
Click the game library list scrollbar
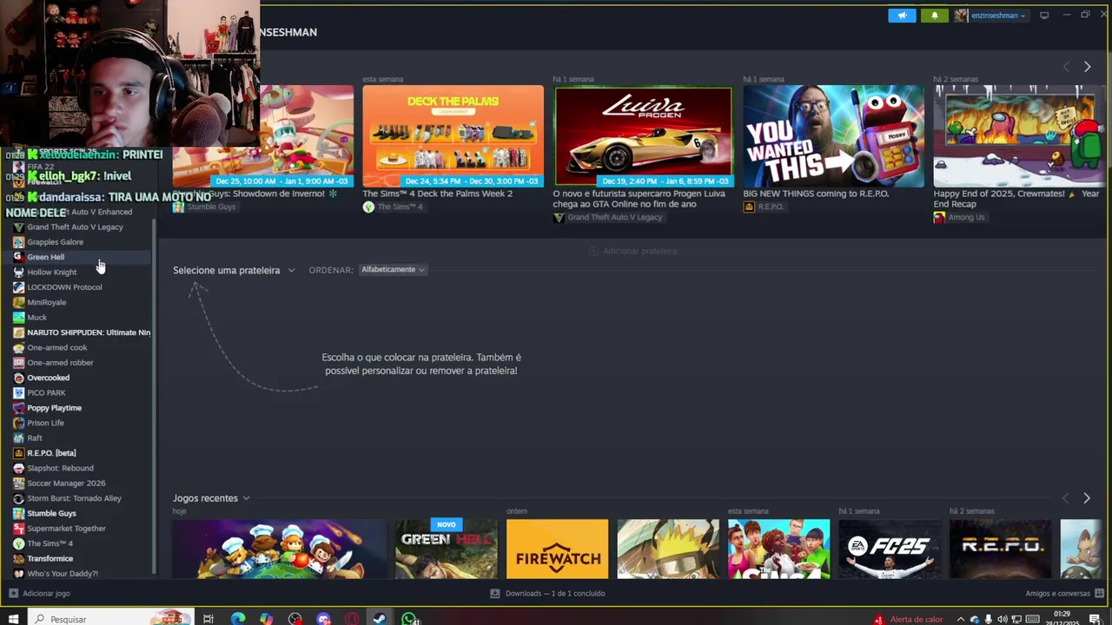pyautogui.click(x=155, y=395)
